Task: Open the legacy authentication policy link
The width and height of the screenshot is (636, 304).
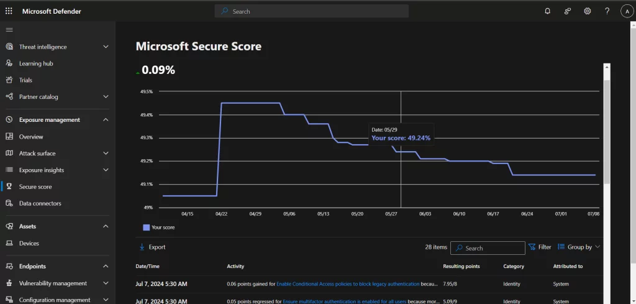Action: [x=348, y=284]
